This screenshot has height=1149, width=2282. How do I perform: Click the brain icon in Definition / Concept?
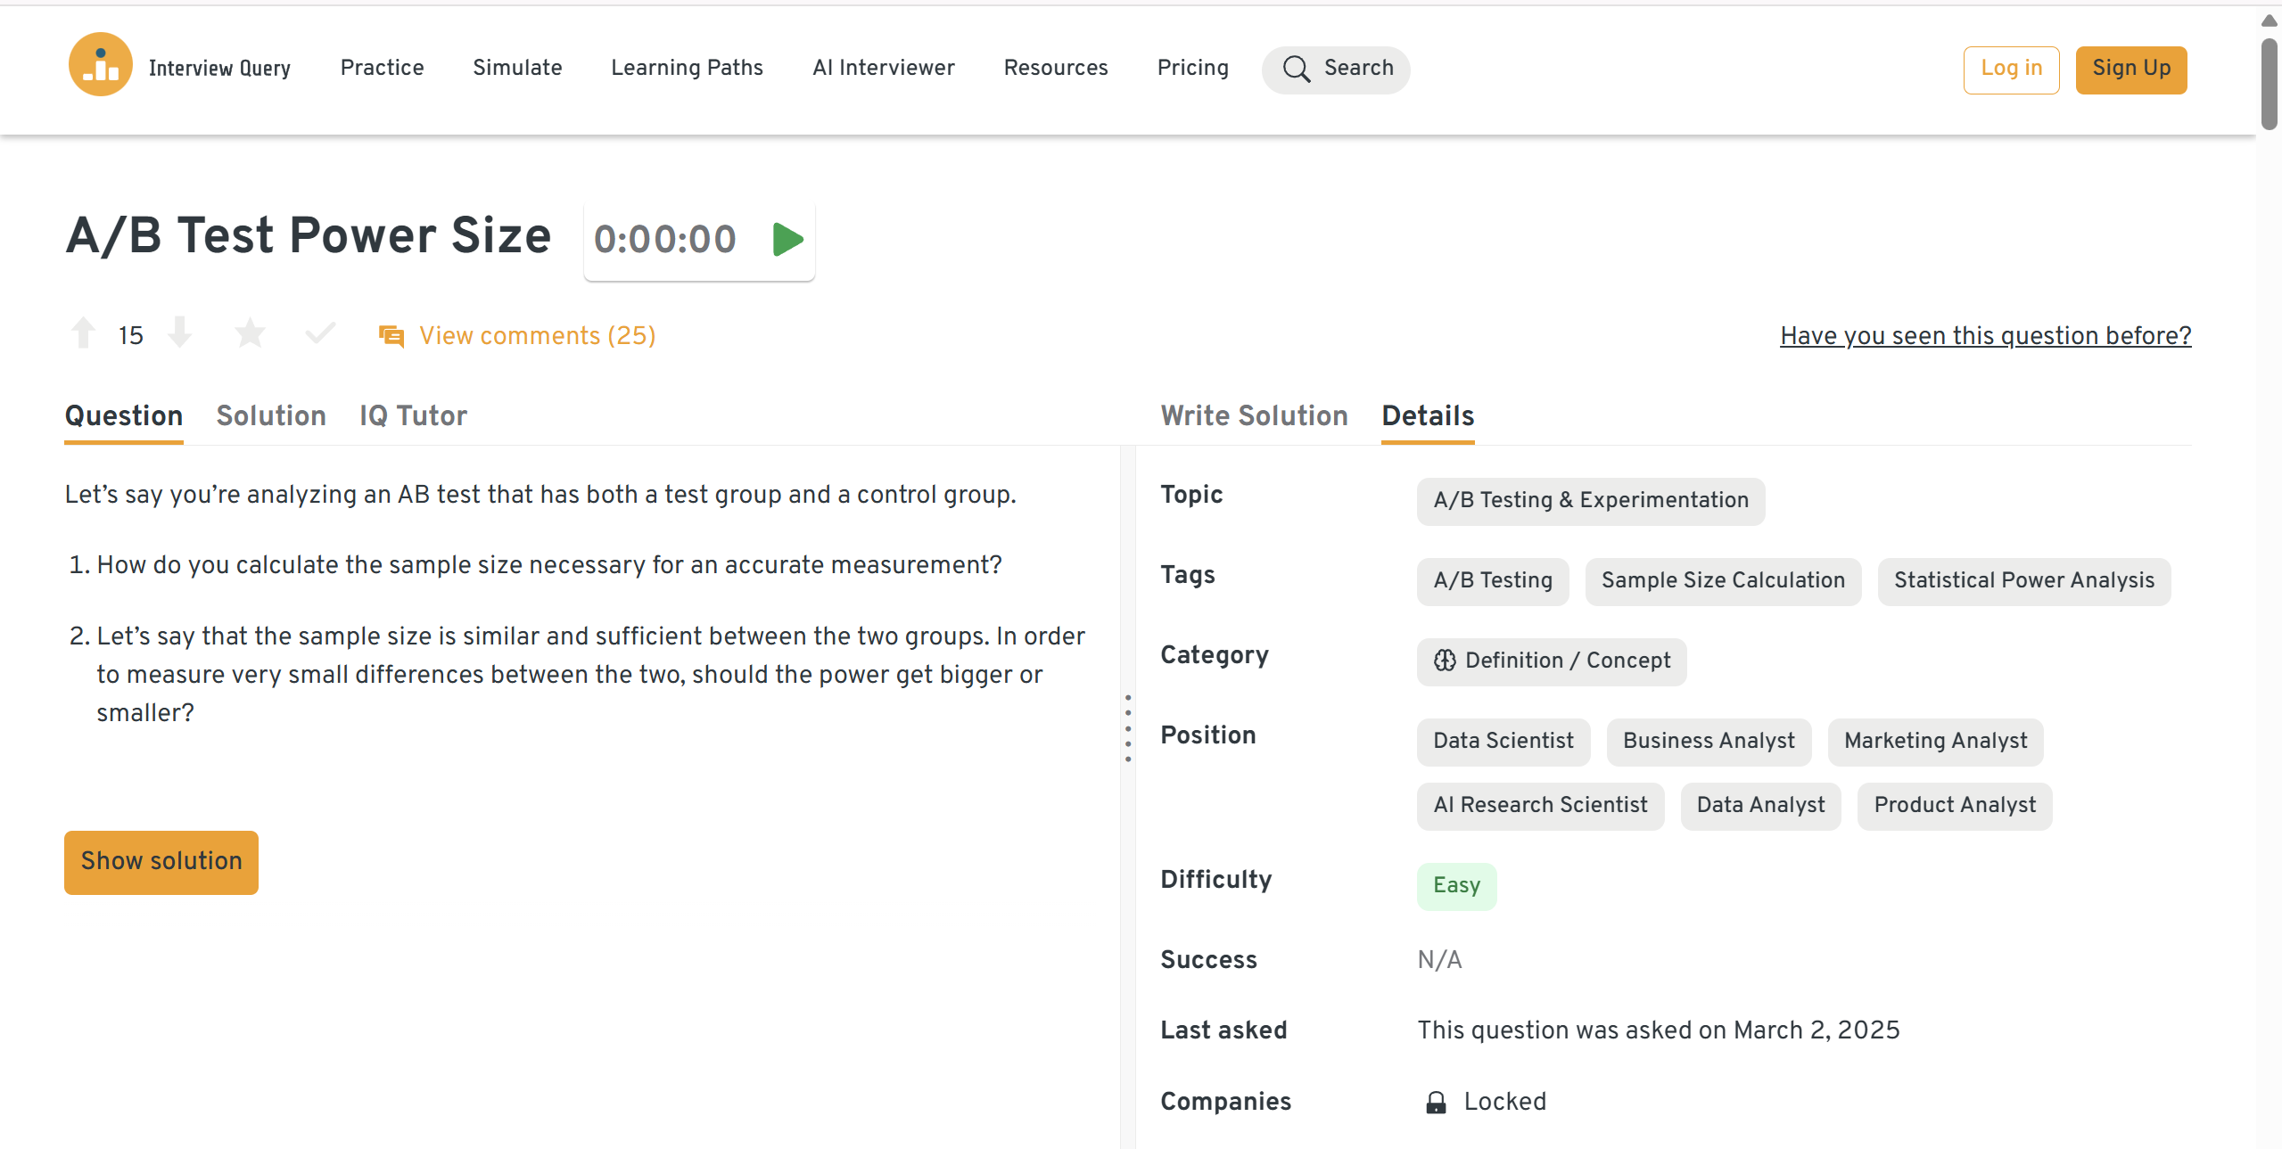1445,661
